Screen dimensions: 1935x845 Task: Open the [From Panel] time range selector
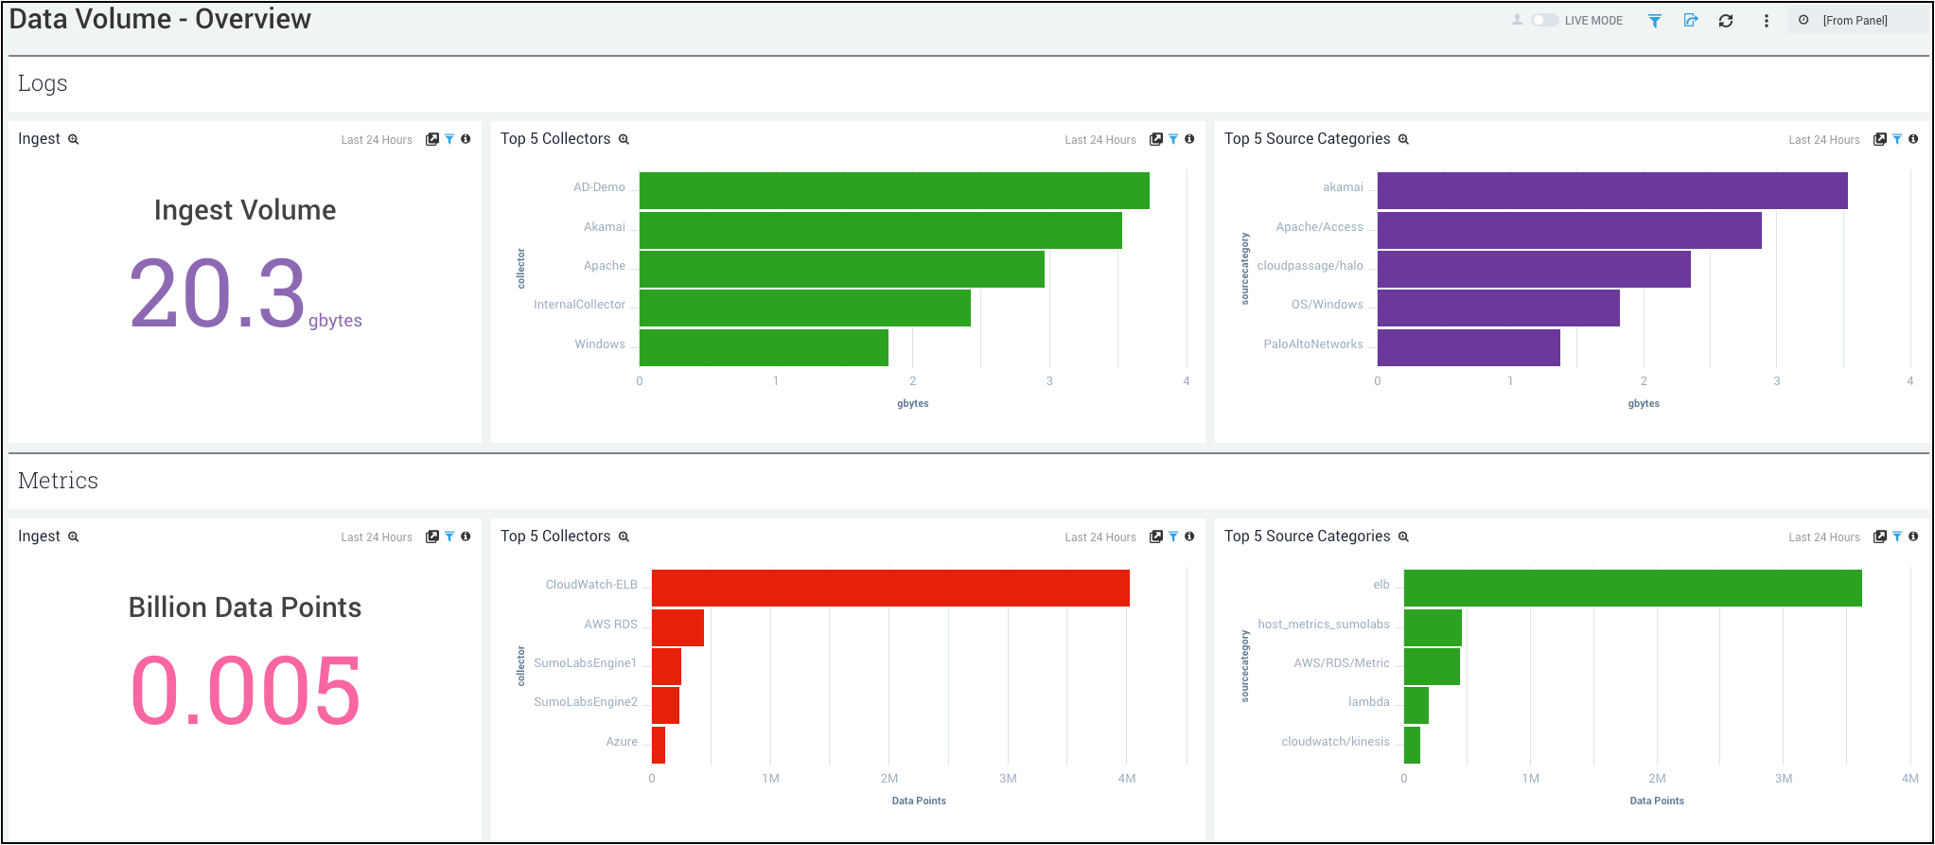click(1854, 21)
